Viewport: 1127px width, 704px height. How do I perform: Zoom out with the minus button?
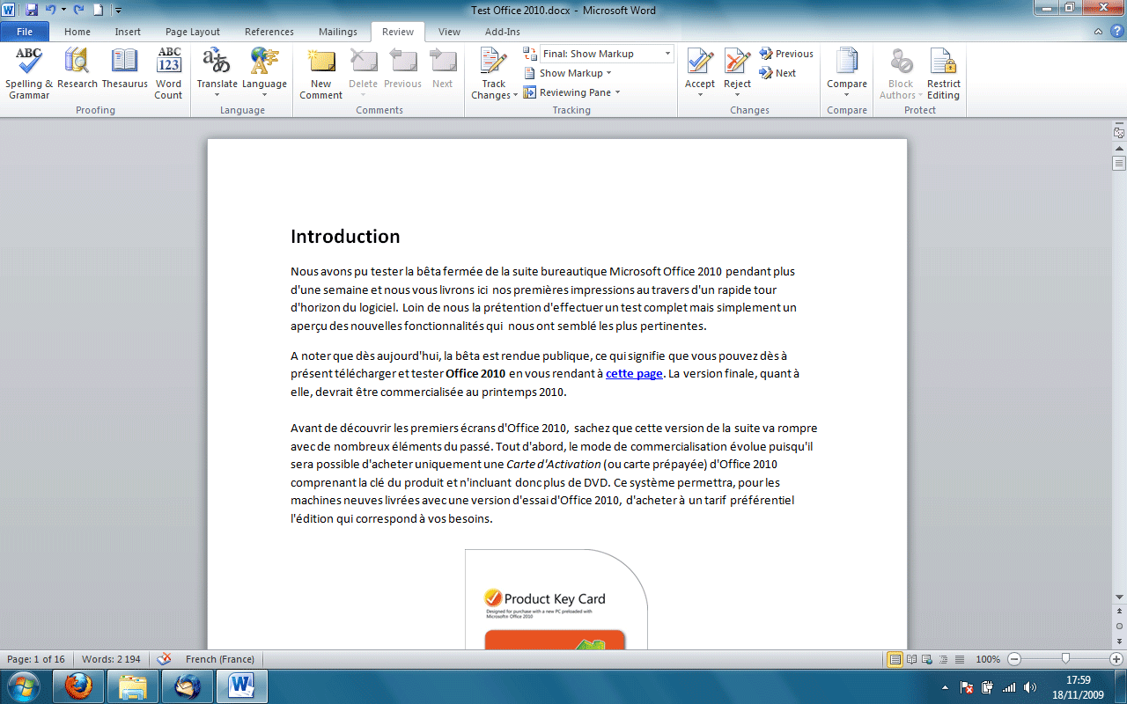tap(1014, 659)
